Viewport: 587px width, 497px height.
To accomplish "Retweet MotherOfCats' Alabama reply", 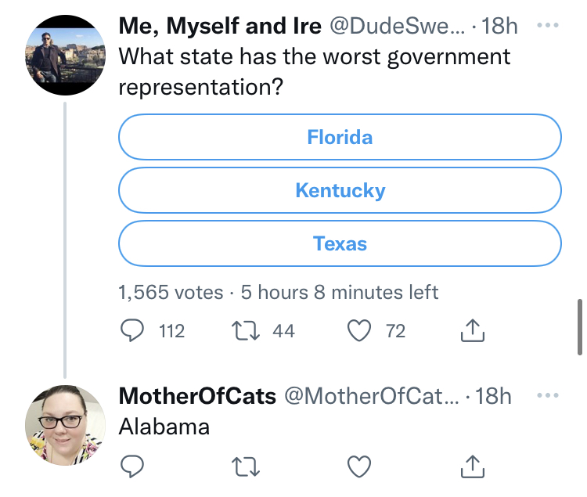I will click(x=246, y=466).
